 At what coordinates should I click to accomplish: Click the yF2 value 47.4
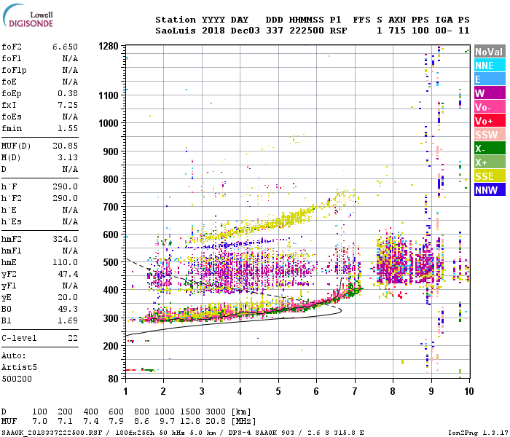click(68, 274)
